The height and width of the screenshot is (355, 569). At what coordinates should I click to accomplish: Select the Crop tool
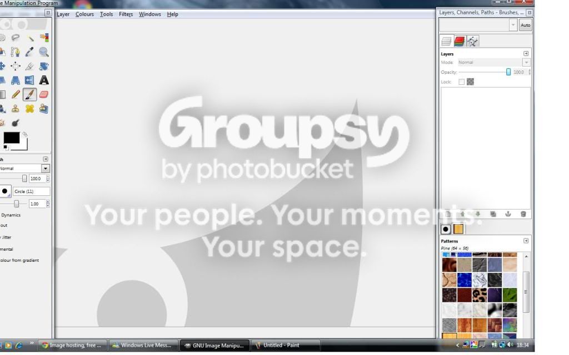pos(30,67)
